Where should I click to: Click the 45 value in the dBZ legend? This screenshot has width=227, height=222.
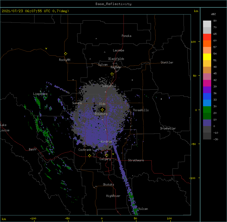215,74
